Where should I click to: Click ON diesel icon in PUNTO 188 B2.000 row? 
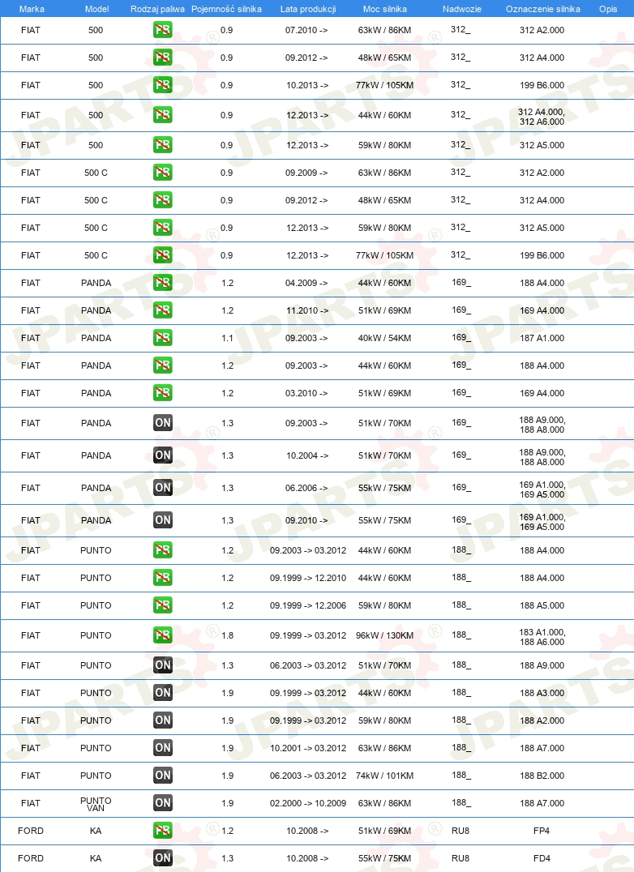162,776
